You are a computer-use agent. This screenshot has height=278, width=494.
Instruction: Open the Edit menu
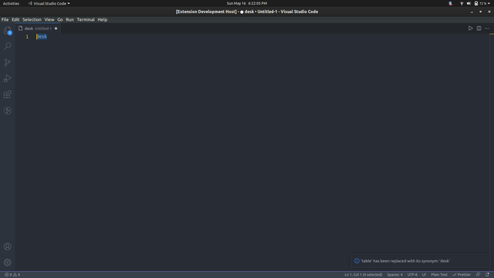coord(15,19)
